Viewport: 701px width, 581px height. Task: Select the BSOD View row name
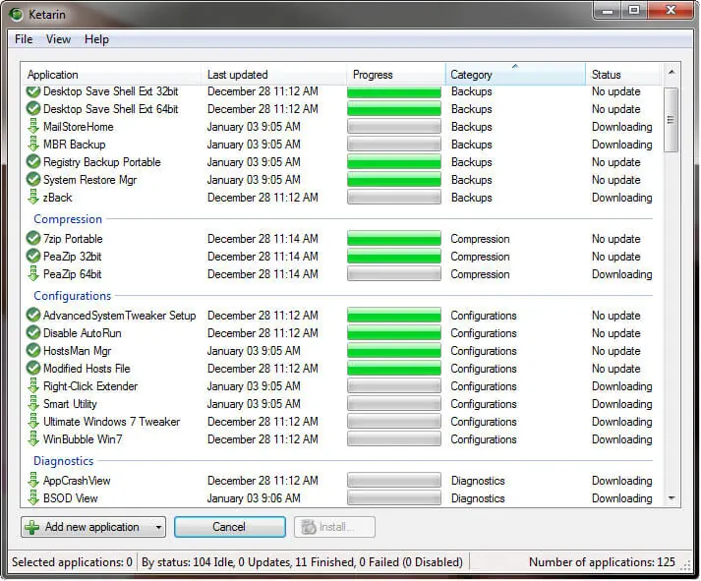click(x=70, y=497)
